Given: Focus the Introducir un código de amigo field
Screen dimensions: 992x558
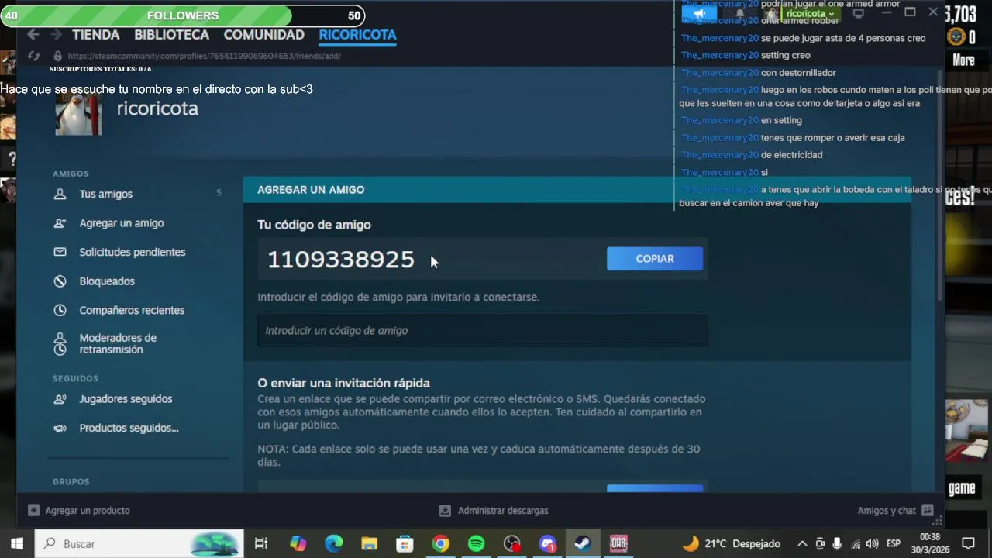Looking at the screenshot, I should point(483,331).
